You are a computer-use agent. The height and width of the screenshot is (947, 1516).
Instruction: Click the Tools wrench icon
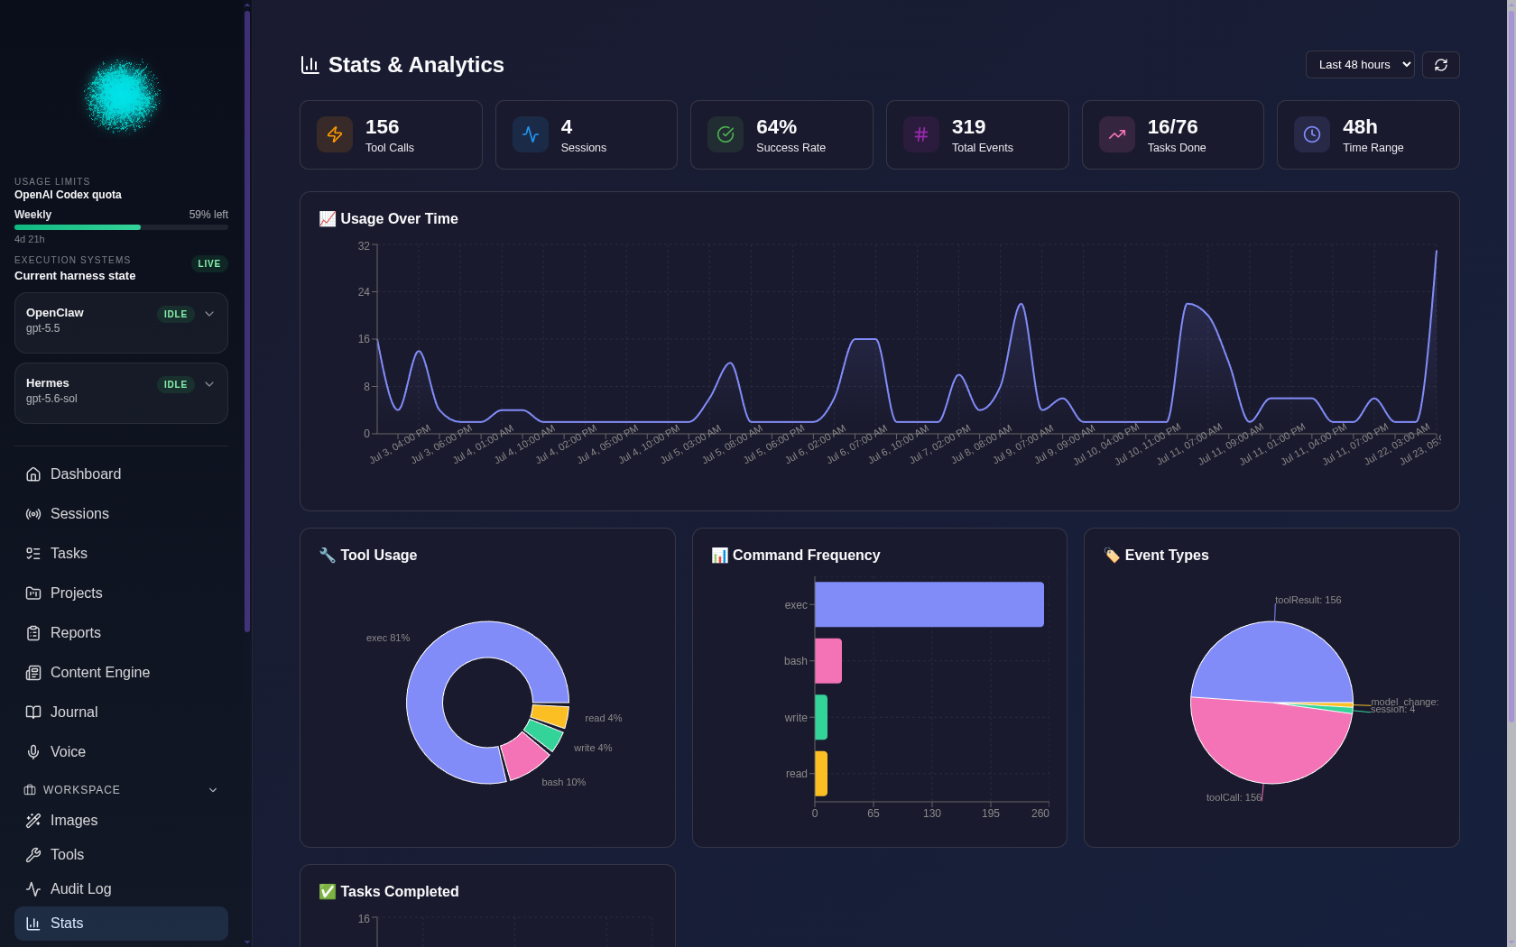pyautogui.click(x=33, y=855)
